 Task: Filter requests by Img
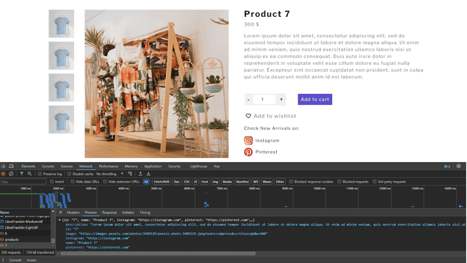coord(215,181)
